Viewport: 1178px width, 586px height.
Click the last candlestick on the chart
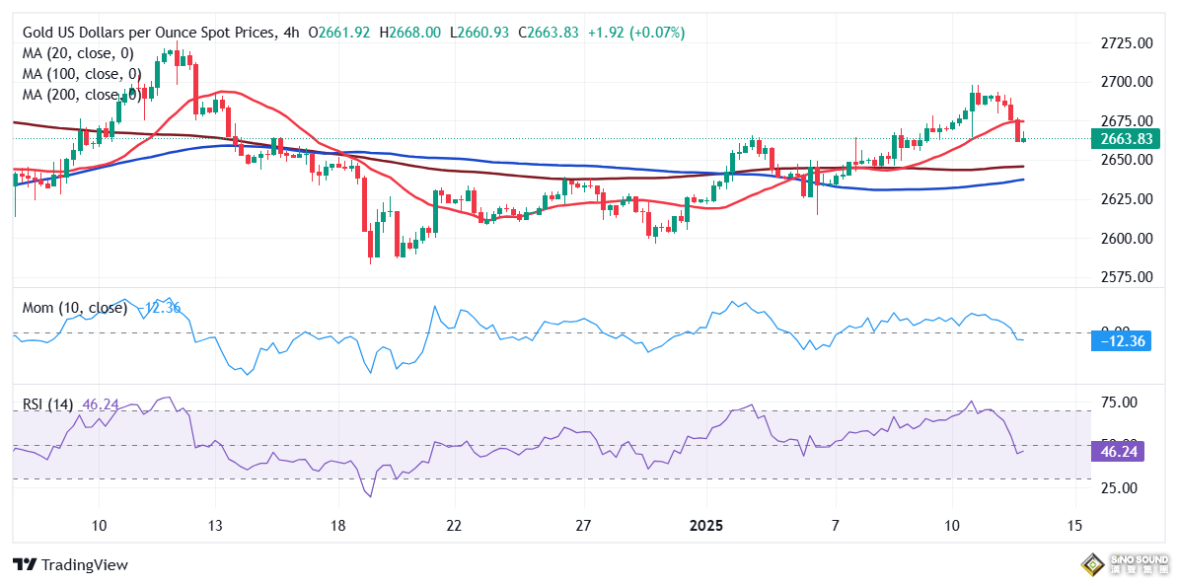pos(1023,139)
